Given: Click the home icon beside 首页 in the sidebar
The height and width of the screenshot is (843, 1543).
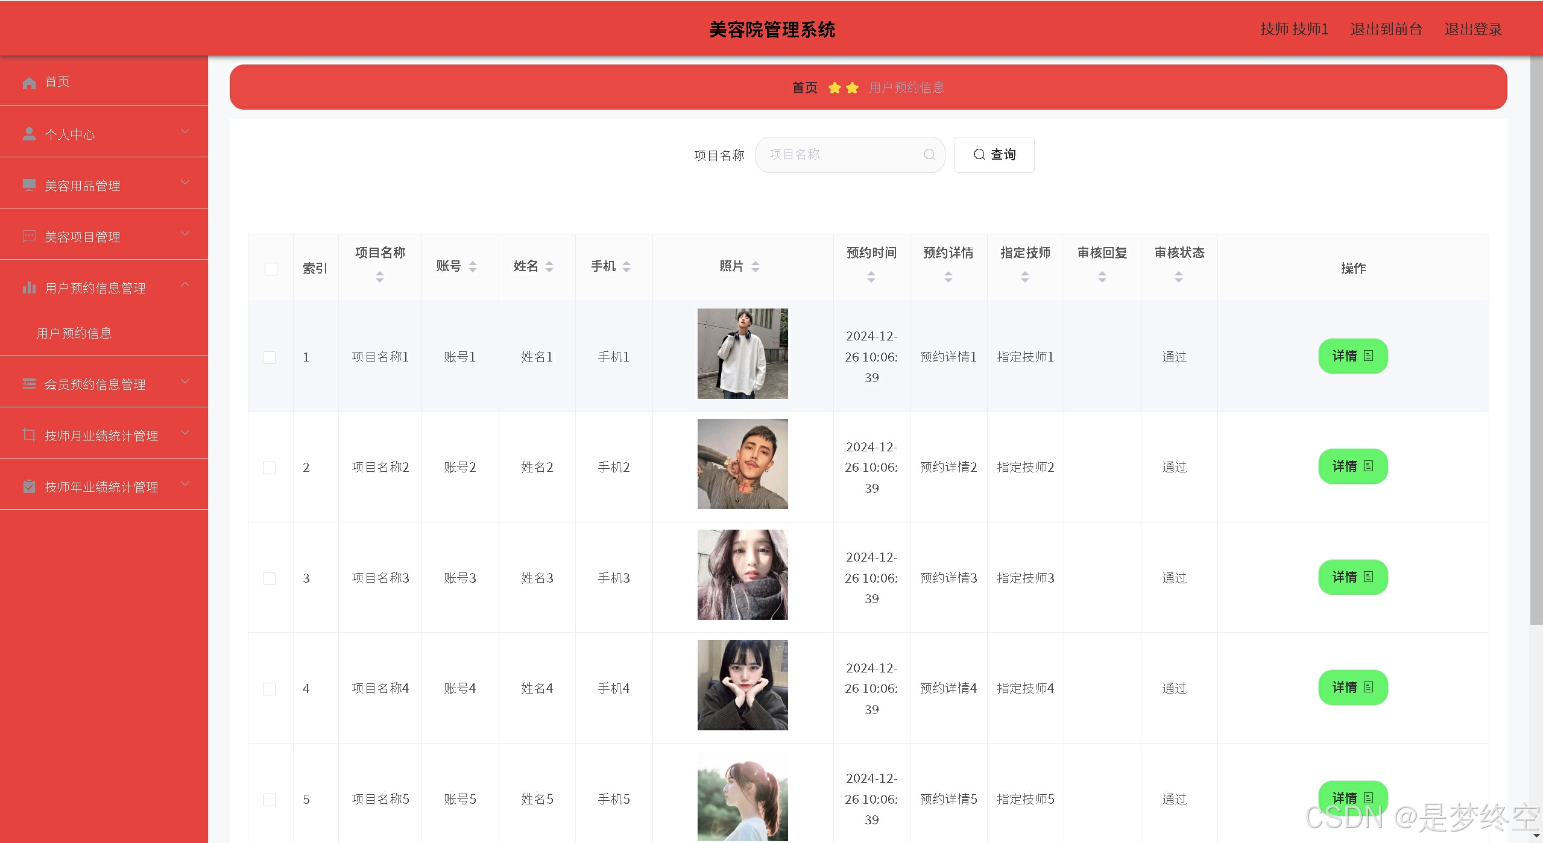Looking at the screenshot, I should (29, 83).
